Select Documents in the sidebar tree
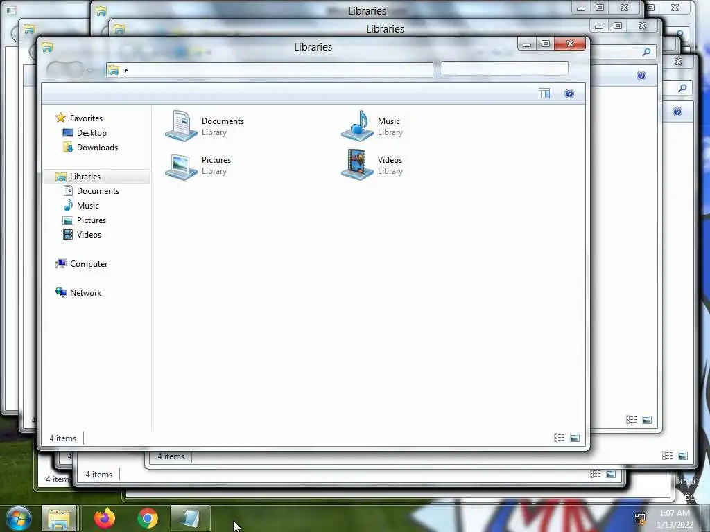This screenshot has width=710, height=532. click(x=91, y=191)
